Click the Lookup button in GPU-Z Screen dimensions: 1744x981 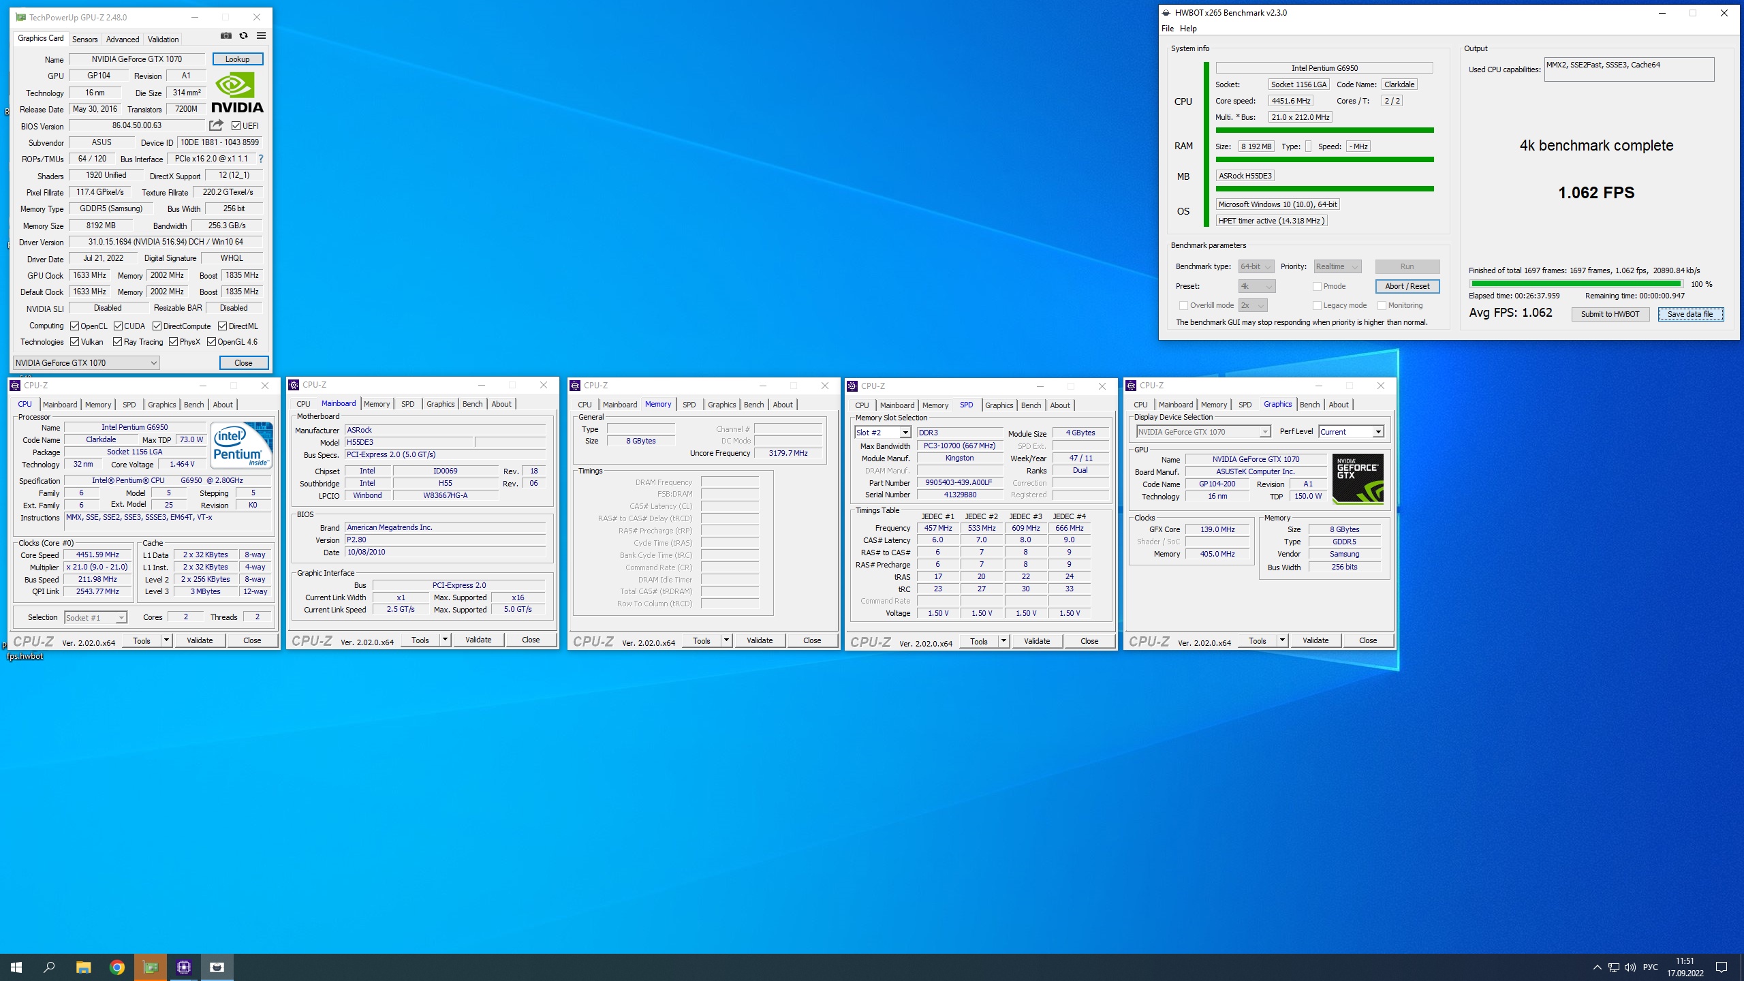tap(238, 59)
